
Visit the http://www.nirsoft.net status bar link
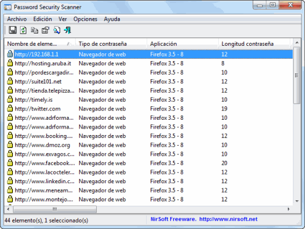(x=228, y=219)
